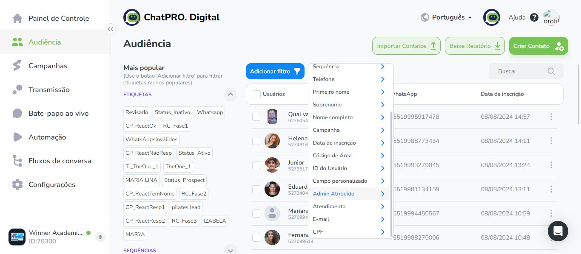This screenshot has width=581, height=254.
Task: Filter by MARIA LINA tag
Action: click(141, 180)
